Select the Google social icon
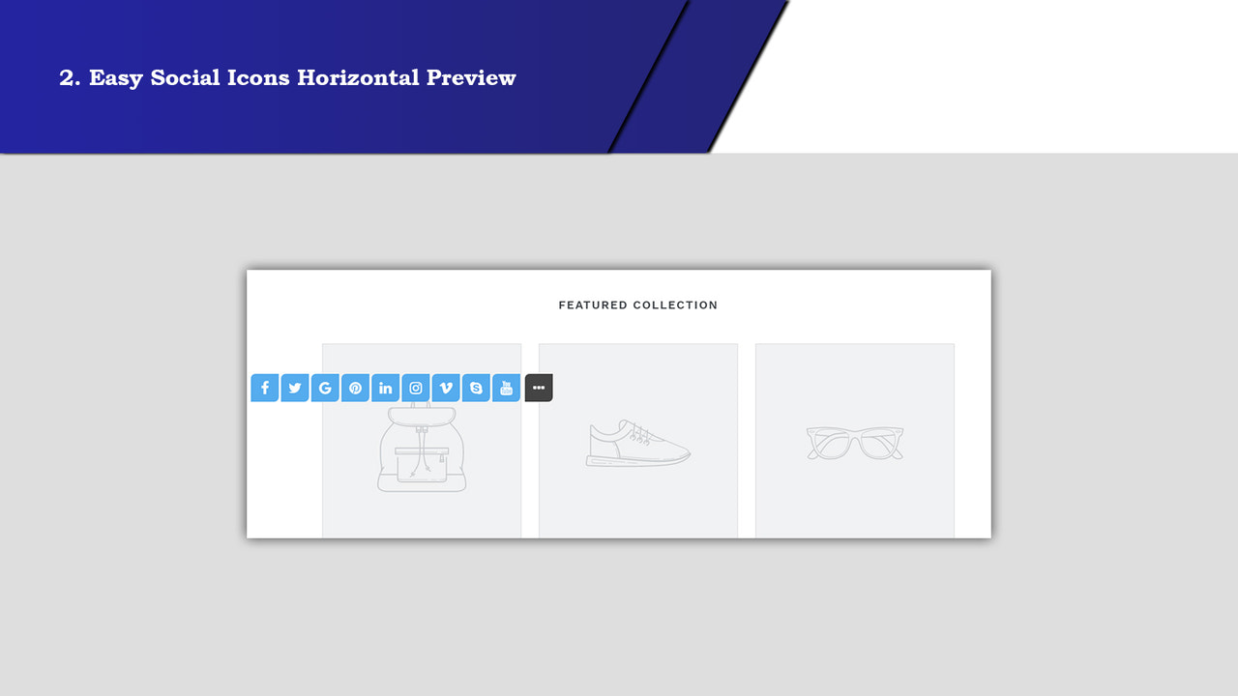Image resolution: width=1238 pixels, height=696 pixels. (x=325, y=388)
